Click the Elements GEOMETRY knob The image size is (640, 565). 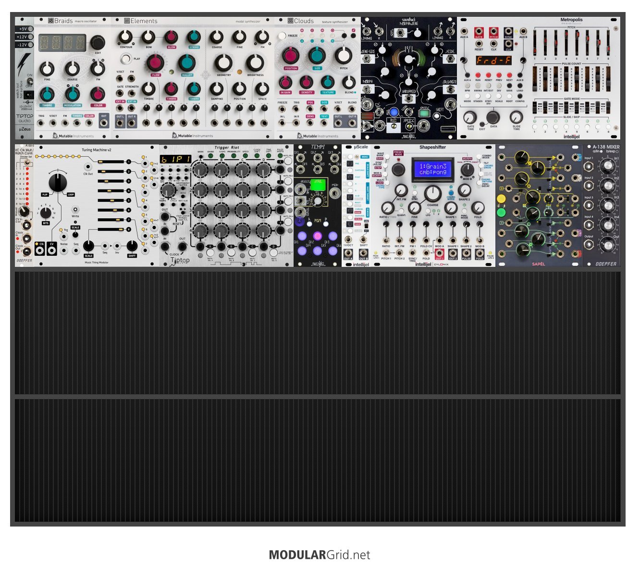(223, 63)
